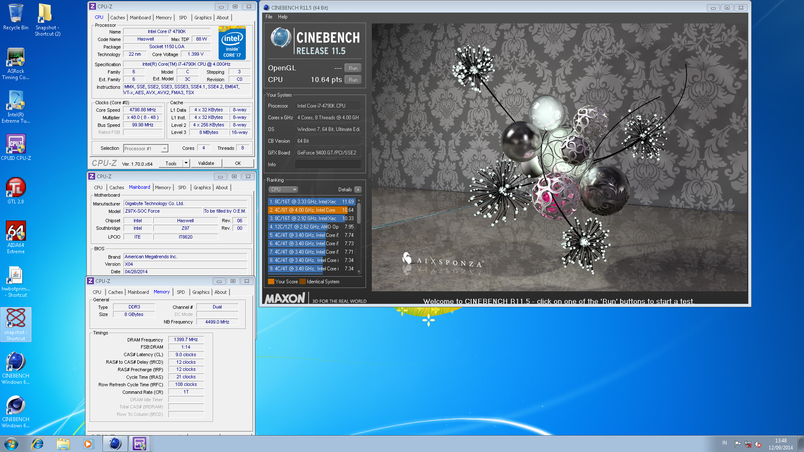This screenshot has height=452, width=804.
Task: Click the Info input field in CINEBENCH
Action: 328,164
